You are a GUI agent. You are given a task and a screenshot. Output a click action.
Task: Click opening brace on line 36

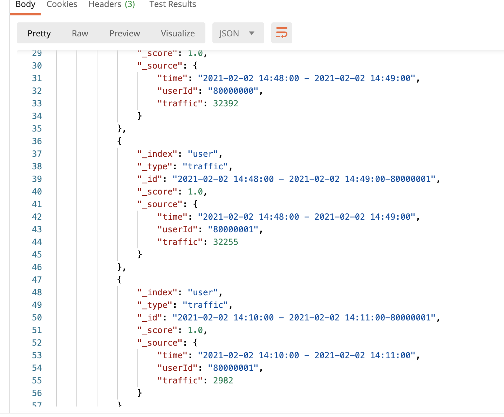(x=120, y=141)
